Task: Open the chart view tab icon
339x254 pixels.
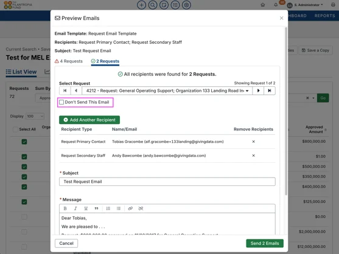Action: pyautogui.click(x=47, y=72)
